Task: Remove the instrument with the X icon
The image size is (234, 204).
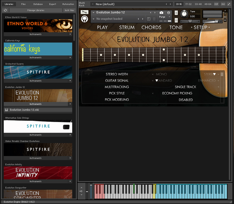Action: click(225, 11)
